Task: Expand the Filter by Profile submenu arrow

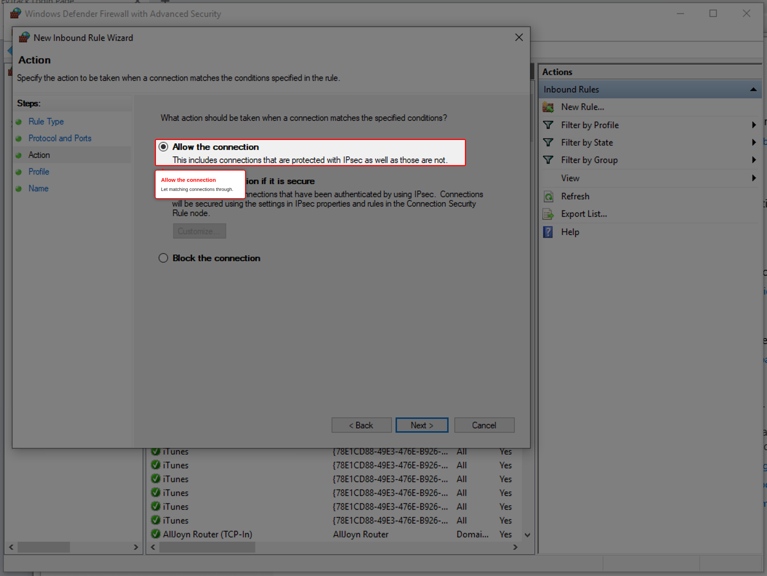Action: 754,125
